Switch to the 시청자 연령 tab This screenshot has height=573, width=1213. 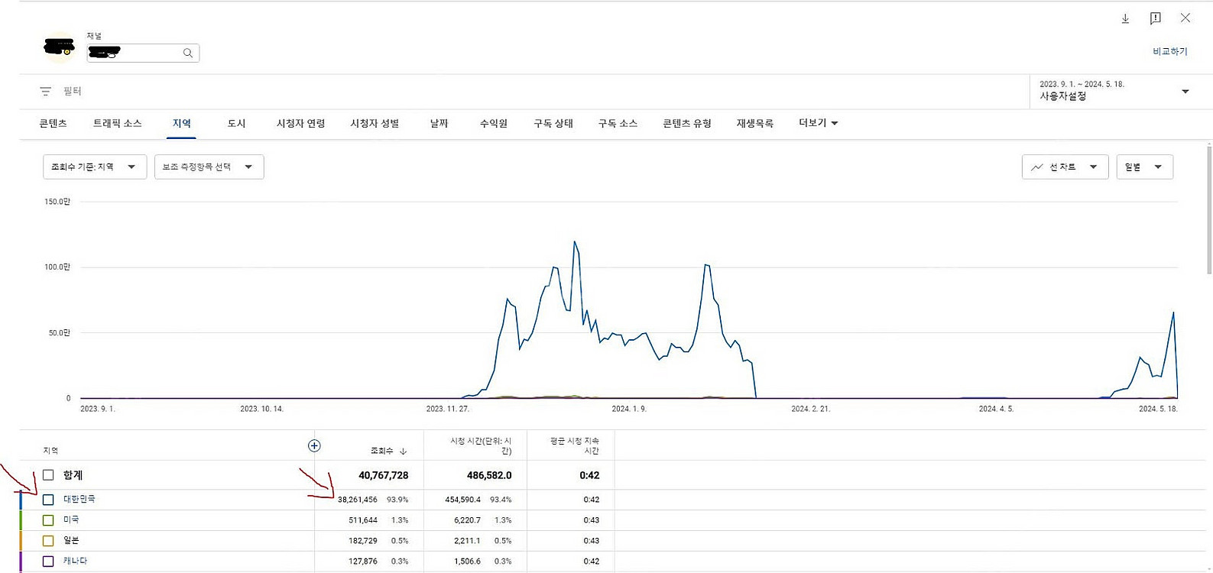click(x=300, y=123)
